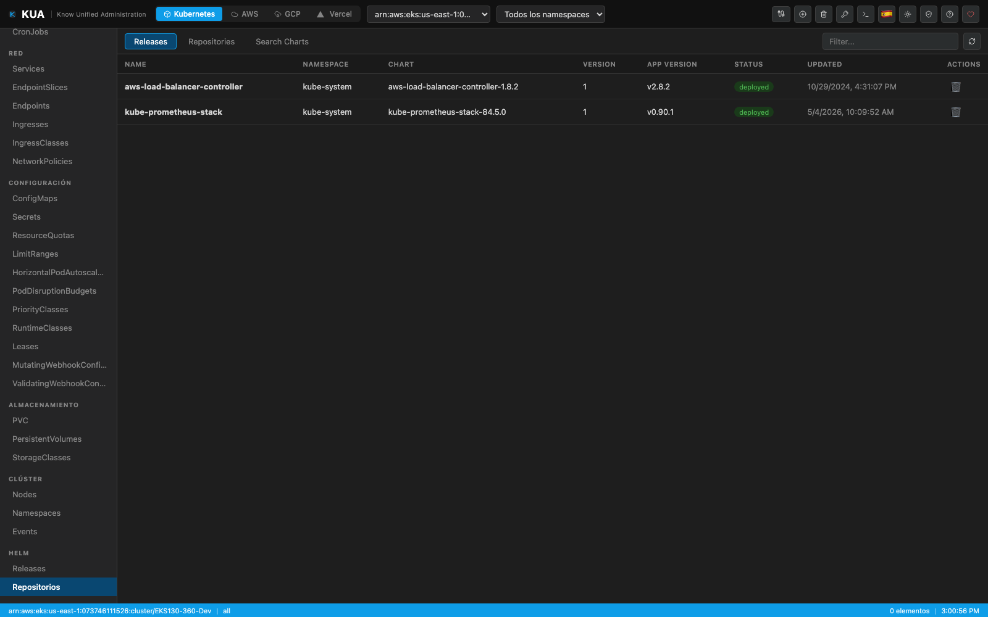
Task: Open the Todos los namespaces dropdown
Action: (x=551, y=14)
